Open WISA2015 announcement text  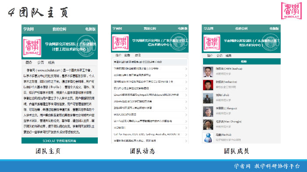click(125, 115)
